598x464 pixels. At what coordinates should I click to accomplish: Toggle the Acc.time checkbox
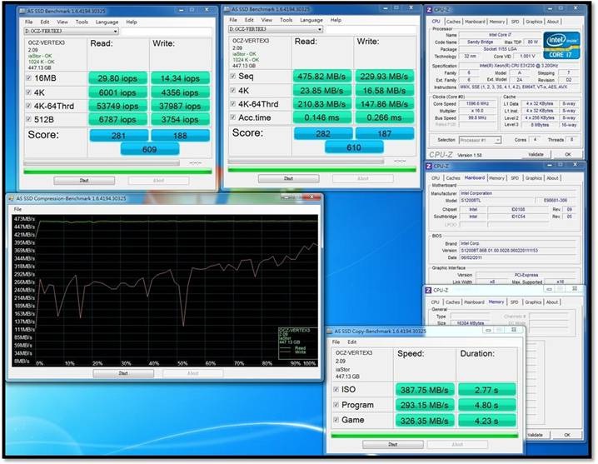pos(233,117)
